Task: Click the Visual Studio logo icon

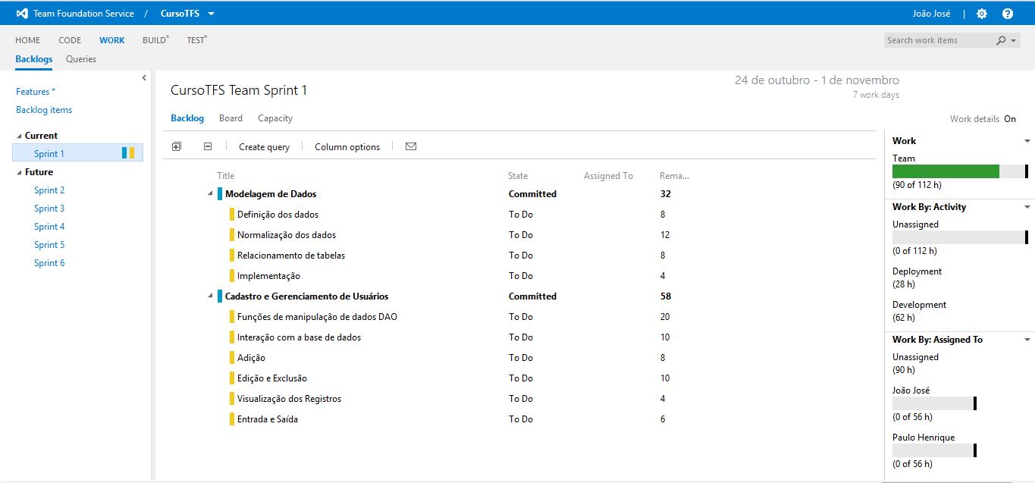Action: pos(22,14)
